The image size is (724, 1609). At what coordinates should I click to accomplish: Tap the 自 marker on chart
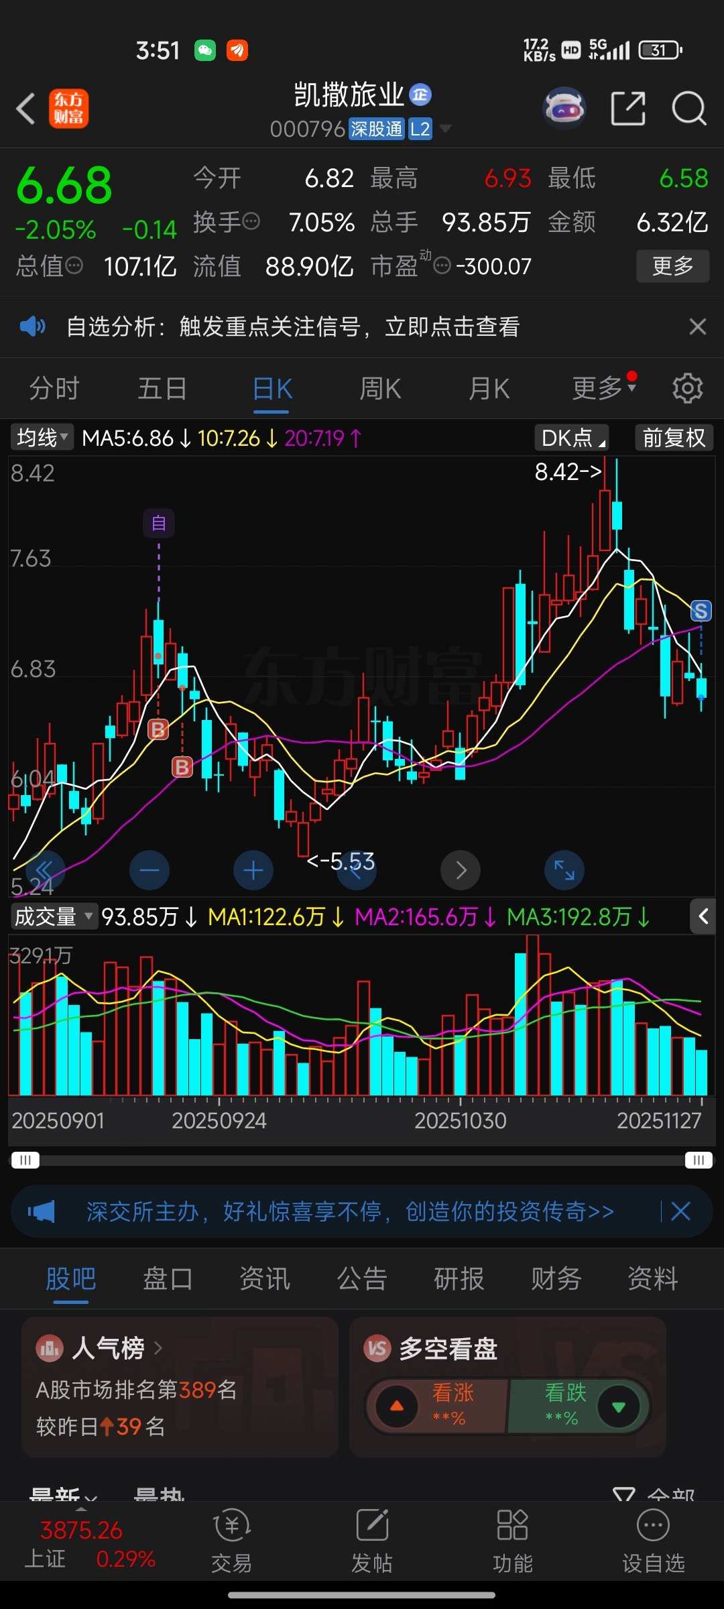159,523
